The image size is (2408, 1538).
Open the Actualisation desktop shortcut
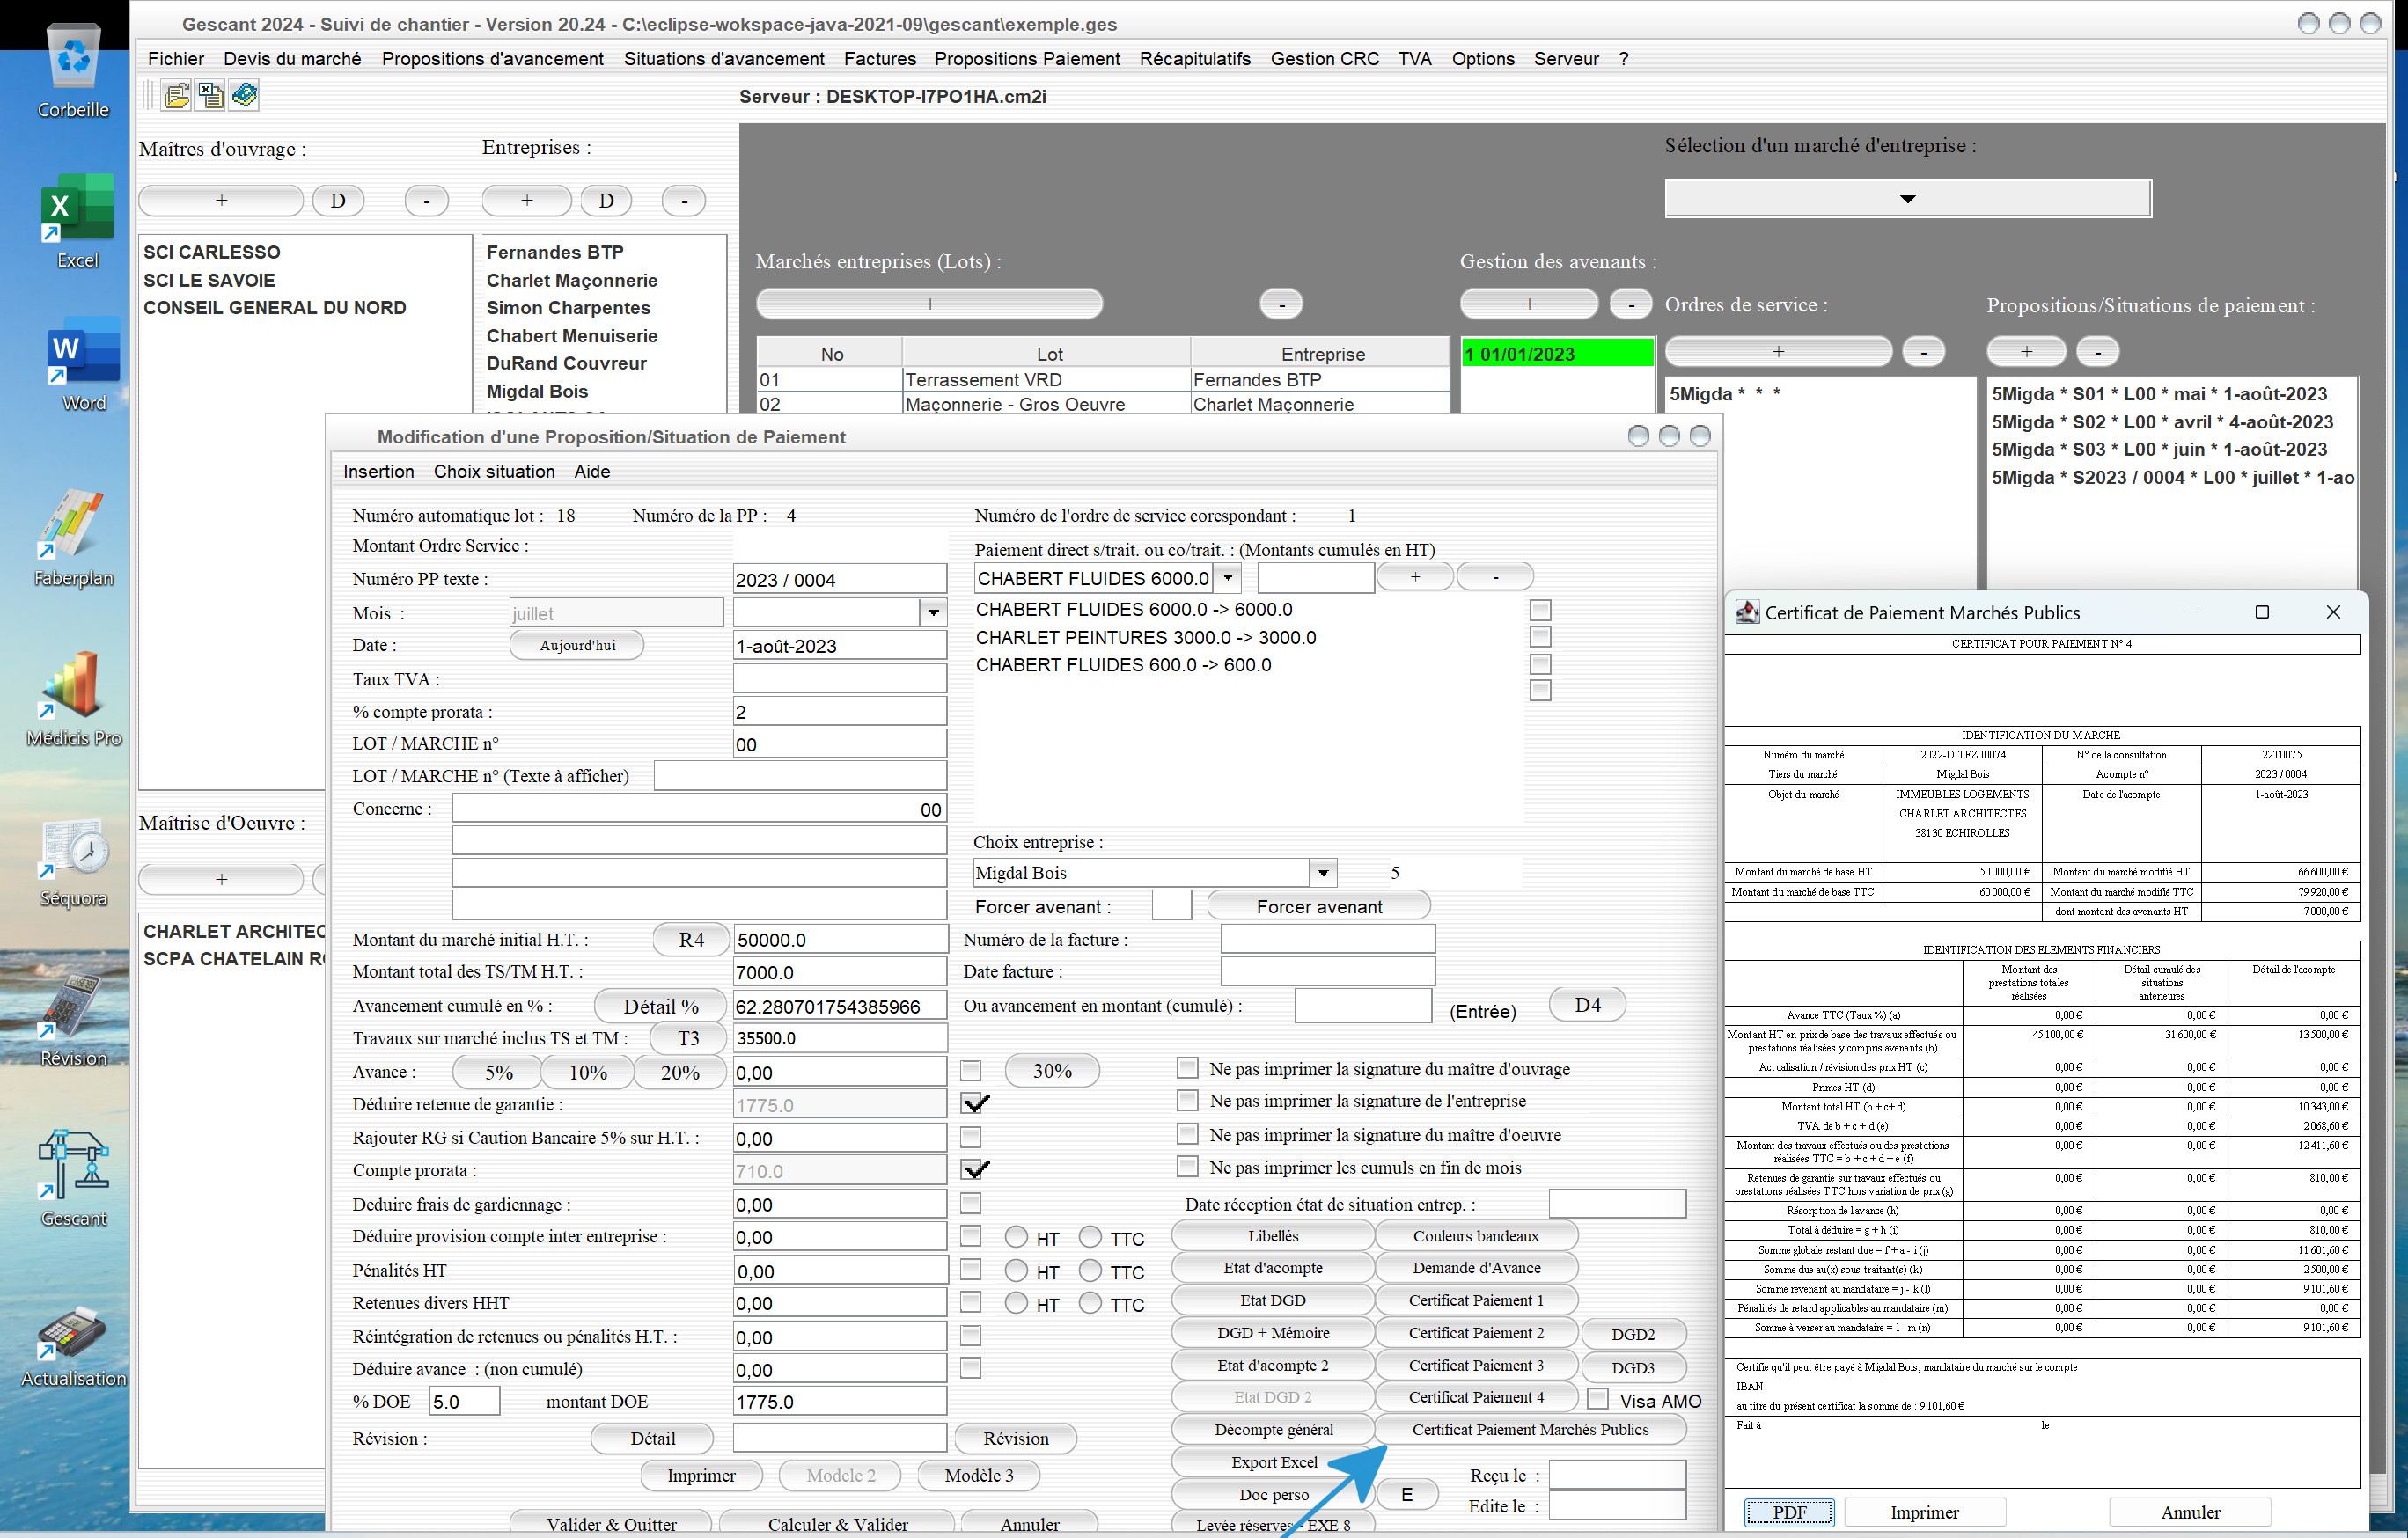point(73,1345)
